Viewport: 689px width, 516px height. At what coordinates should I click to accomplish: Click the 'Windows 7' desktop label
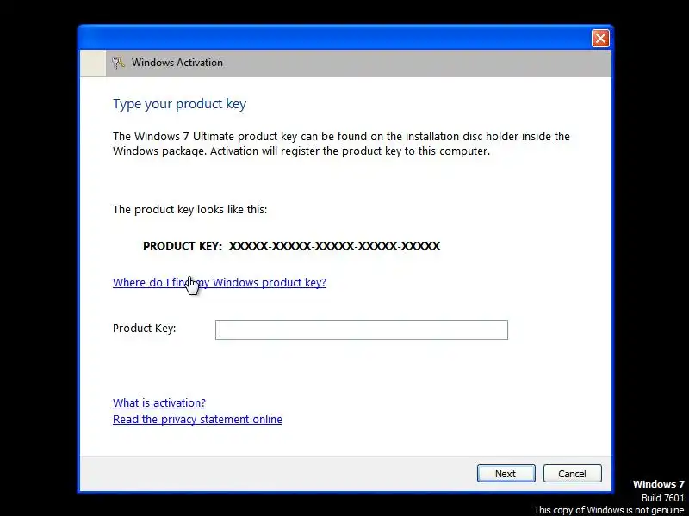[658, 484]
